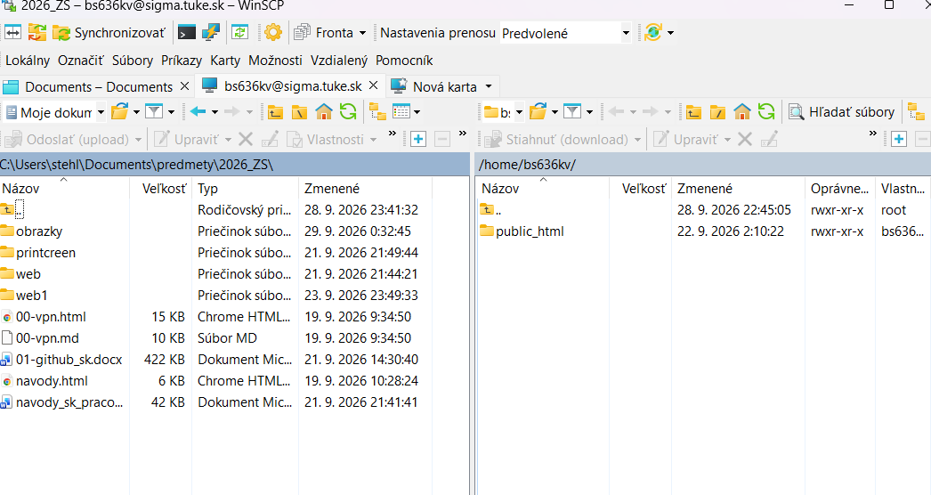Show the remote directory tree icon
This screenshot has height=495, width=931.
[x=916, y=111]
